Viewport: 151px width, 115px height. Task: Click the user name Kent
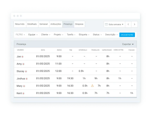(19, 93)
